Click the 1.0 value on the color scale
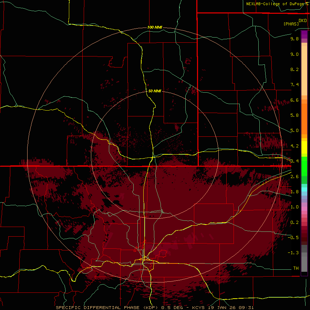The image size is (310, 310). [x=294, y=207]
